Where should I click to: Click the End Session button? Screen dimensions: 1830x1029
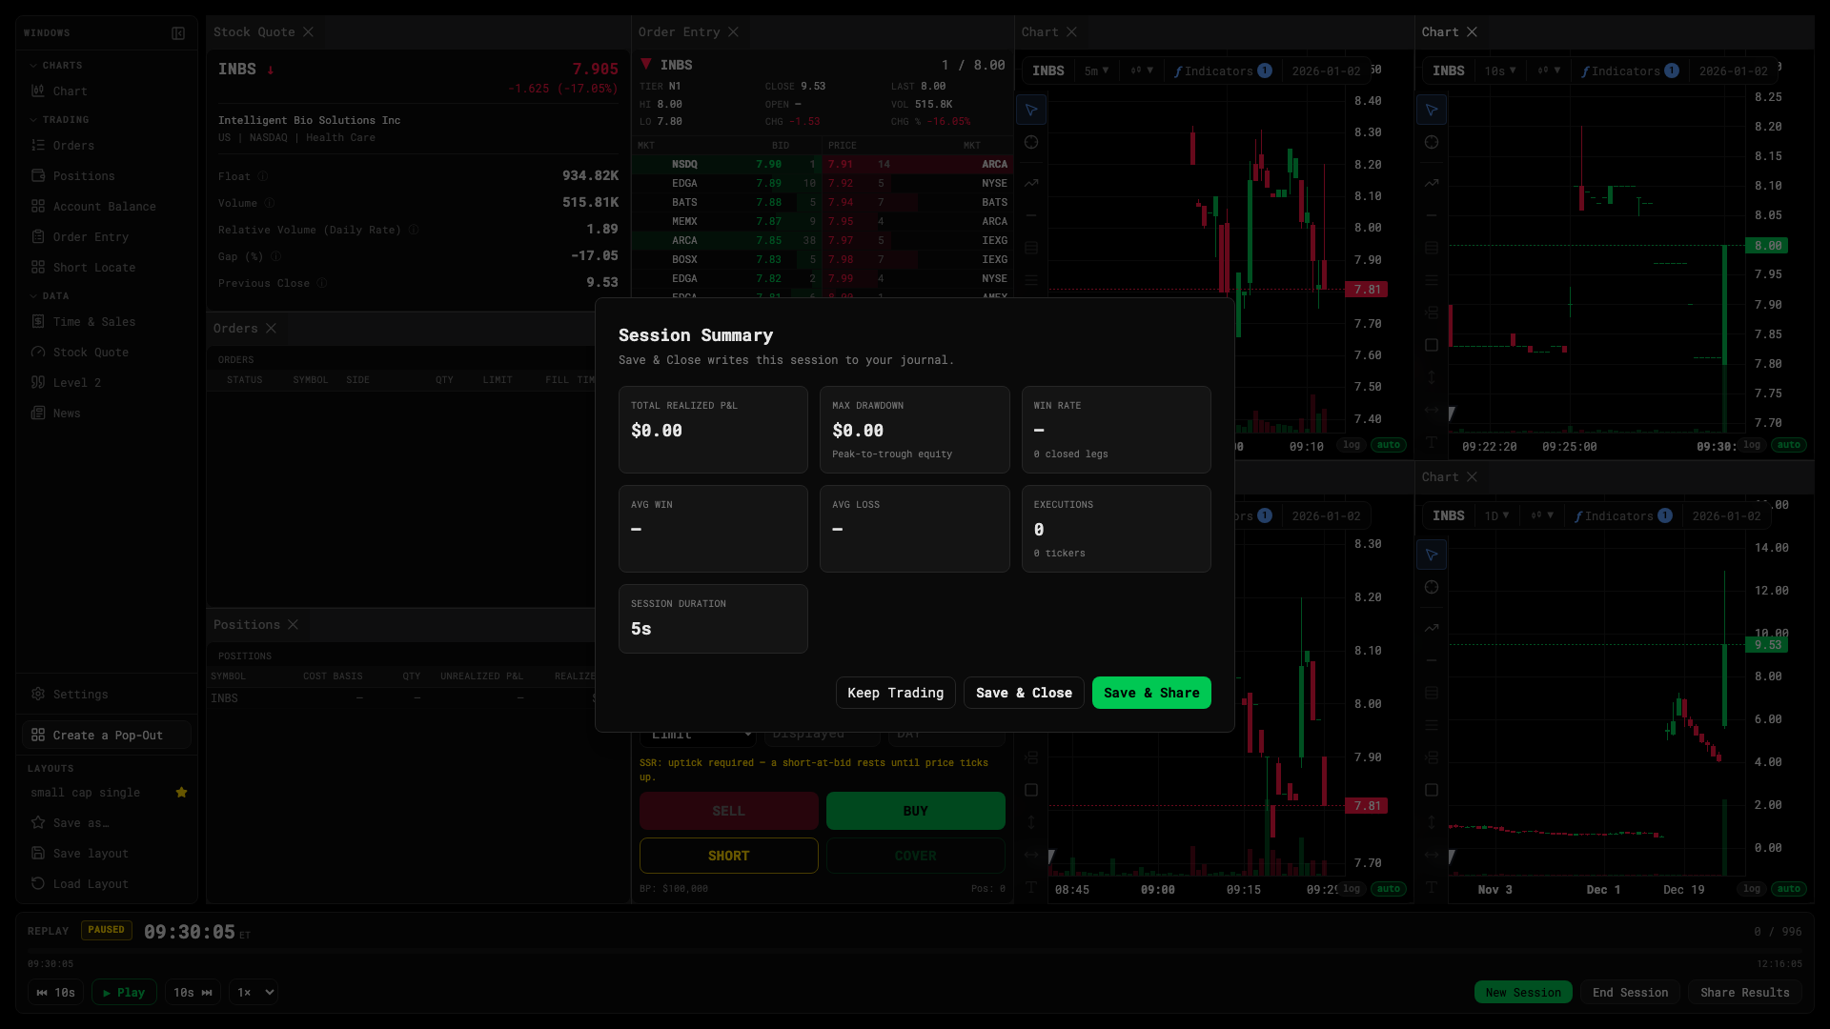tap(1630, 993)
